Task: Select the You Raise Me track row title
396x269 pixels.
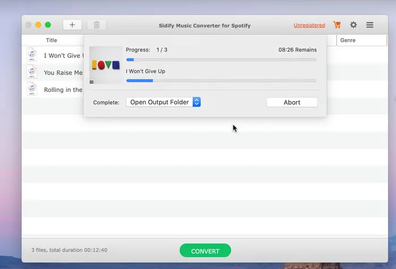Action: pyautogui.click(x=63, y=73)
